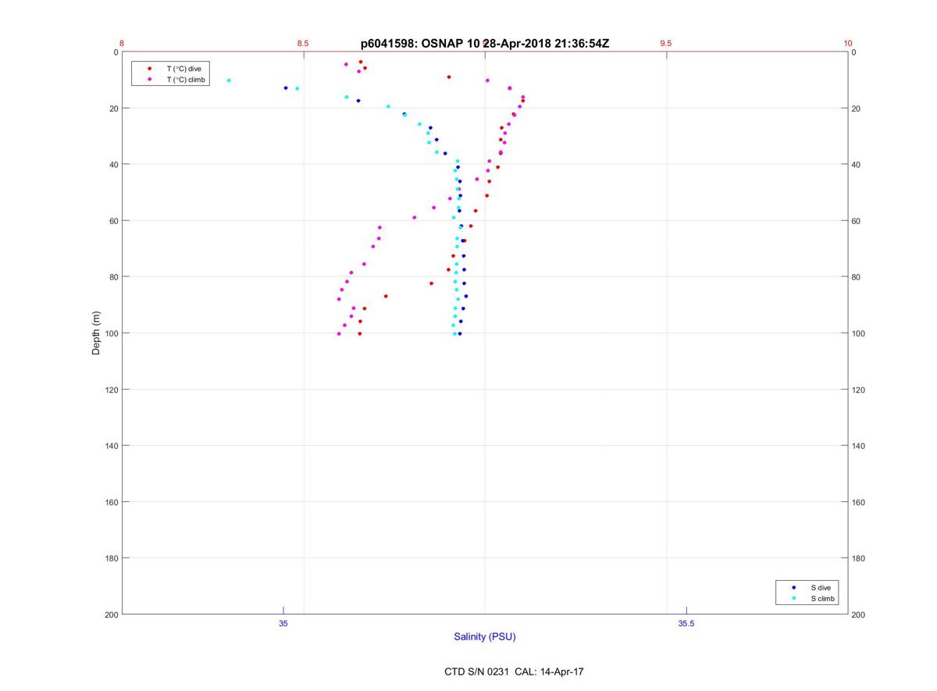Click the 200 tick label on right depth axis
The height and width of the screenshot is (691, 937).
859,614
